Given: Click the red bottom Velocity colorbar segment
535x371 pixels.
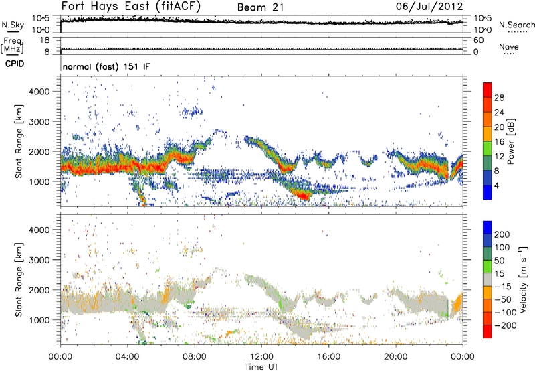Looking at the screenshot, I should [488, 331].
